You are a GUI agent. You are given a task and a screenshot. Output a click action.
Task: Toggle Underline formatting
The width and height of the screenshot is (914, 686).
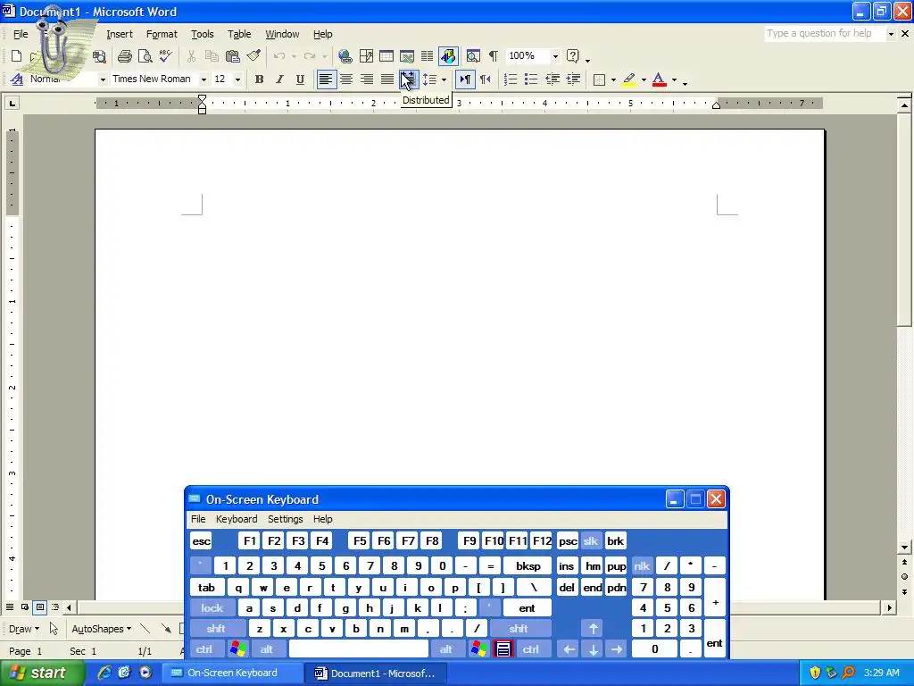(300, 79)
